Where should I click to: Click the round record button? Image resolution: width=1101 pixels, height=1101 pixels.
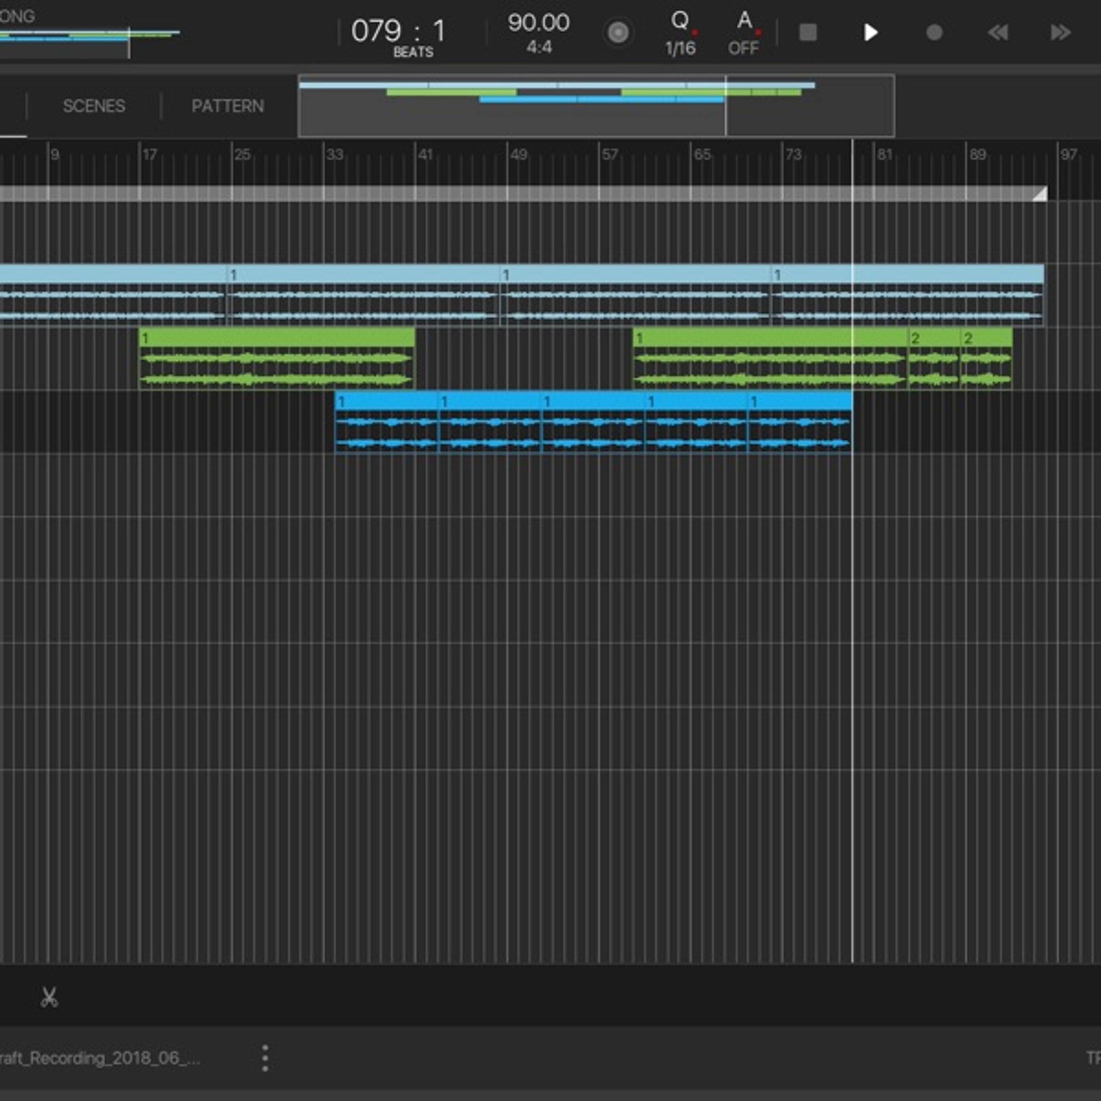click(934, 33)
